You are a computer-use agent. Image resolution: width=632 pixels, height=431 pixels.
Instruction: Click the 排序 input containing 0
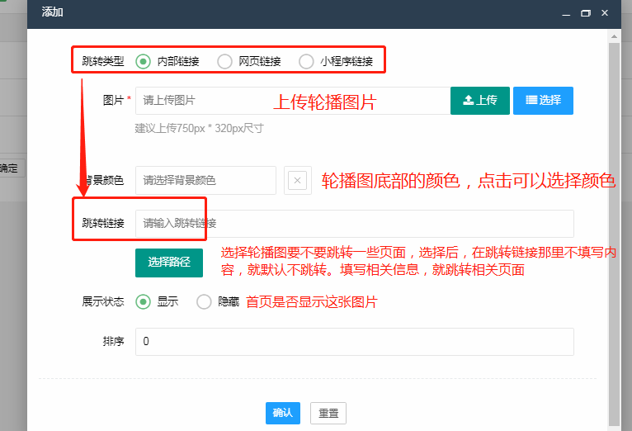[354, 342]
